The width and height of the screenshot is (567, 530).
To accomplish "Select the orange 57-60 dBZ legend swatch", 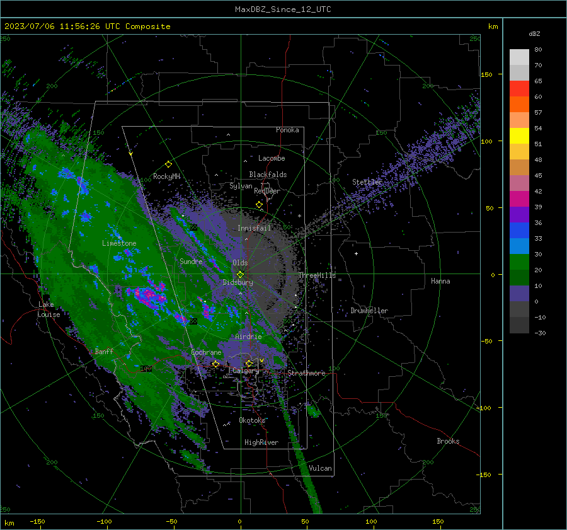I will click(x=519, y=105).
